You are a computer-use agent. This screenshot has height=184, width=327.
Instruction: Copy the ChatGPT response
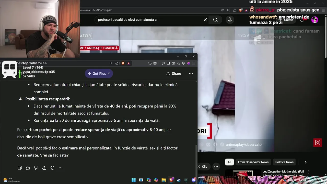click(20, 168)
